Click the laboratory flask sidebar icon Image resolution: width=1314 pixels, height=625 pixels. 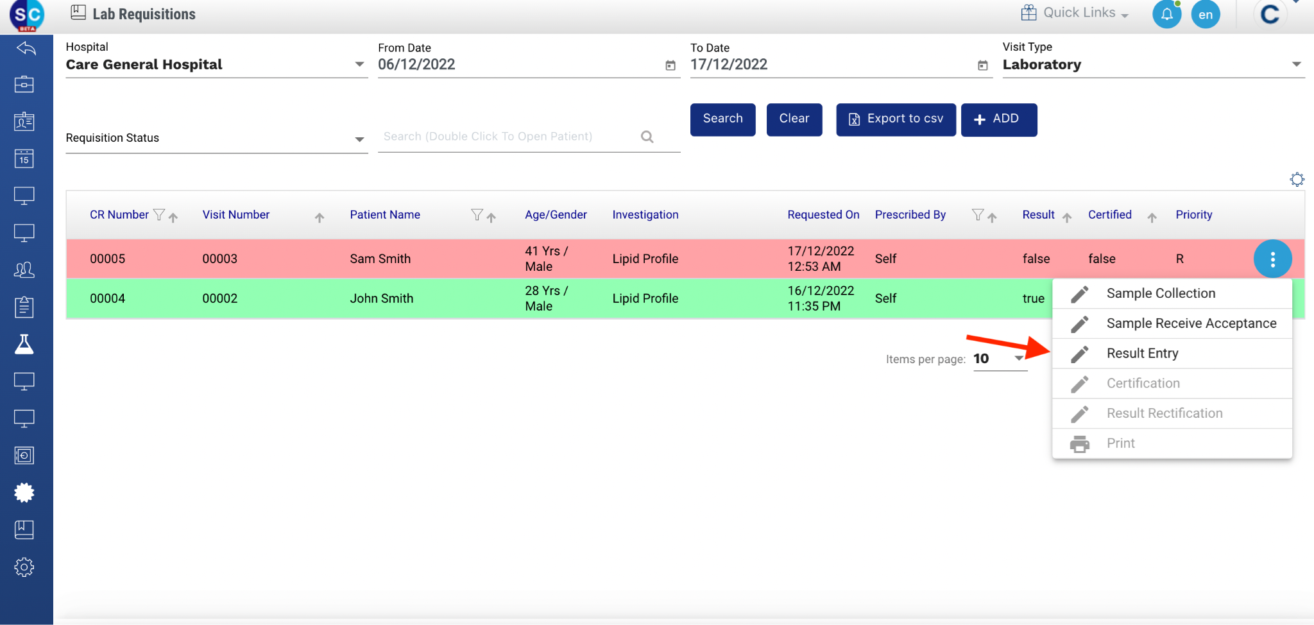pyautogui.click(x=24, y=345)
